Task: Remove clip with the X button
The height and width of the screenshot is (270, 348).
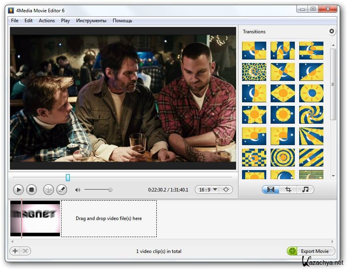Action: pos(25,251)
